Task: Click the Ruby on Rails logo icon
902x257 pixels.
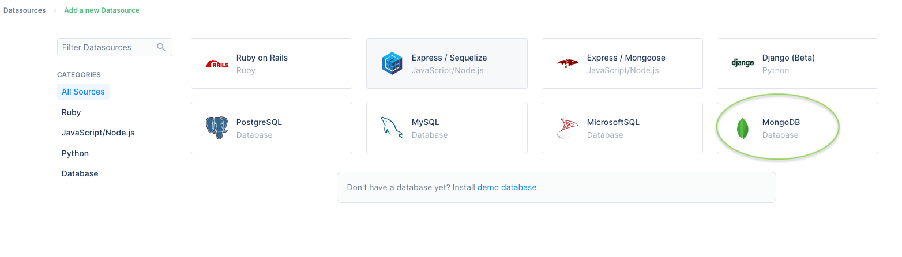Action: coord(217,64)
